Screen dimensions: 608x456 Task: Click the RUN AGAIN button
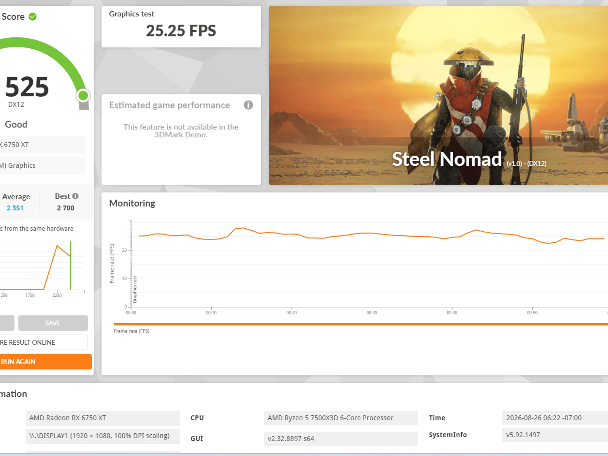tap(46, 362)
